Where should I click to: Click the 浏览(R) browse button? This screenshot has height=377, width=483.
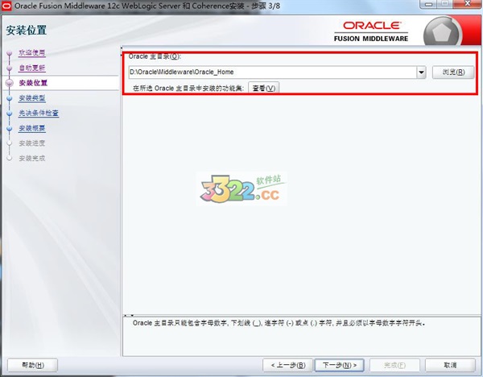453,72
